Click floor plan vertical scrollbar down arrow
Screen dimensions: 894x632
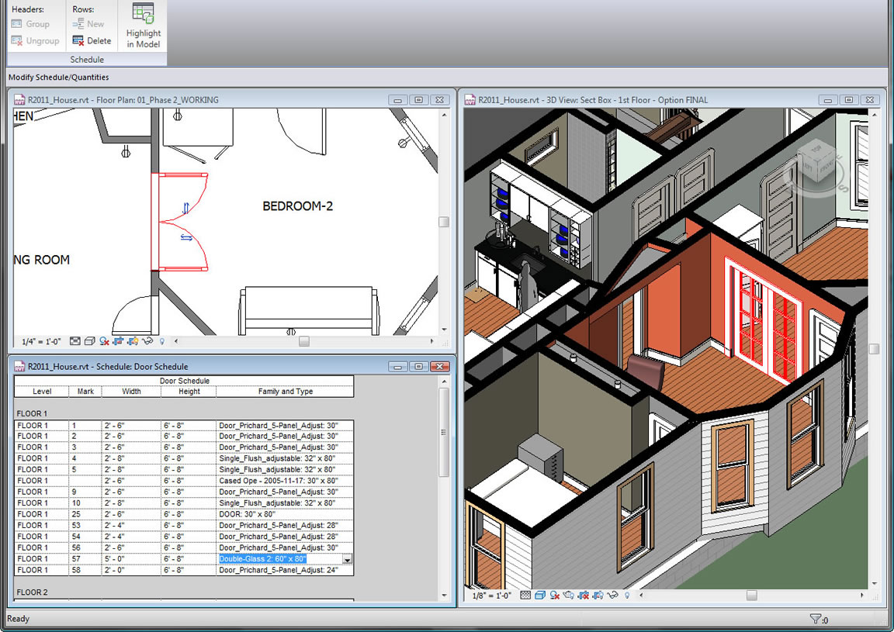pos(444,330)
